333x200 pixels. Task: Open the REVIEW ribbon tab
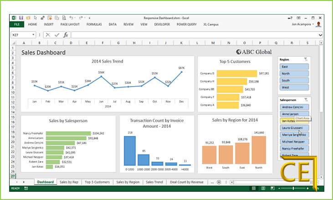click(128, 24)
